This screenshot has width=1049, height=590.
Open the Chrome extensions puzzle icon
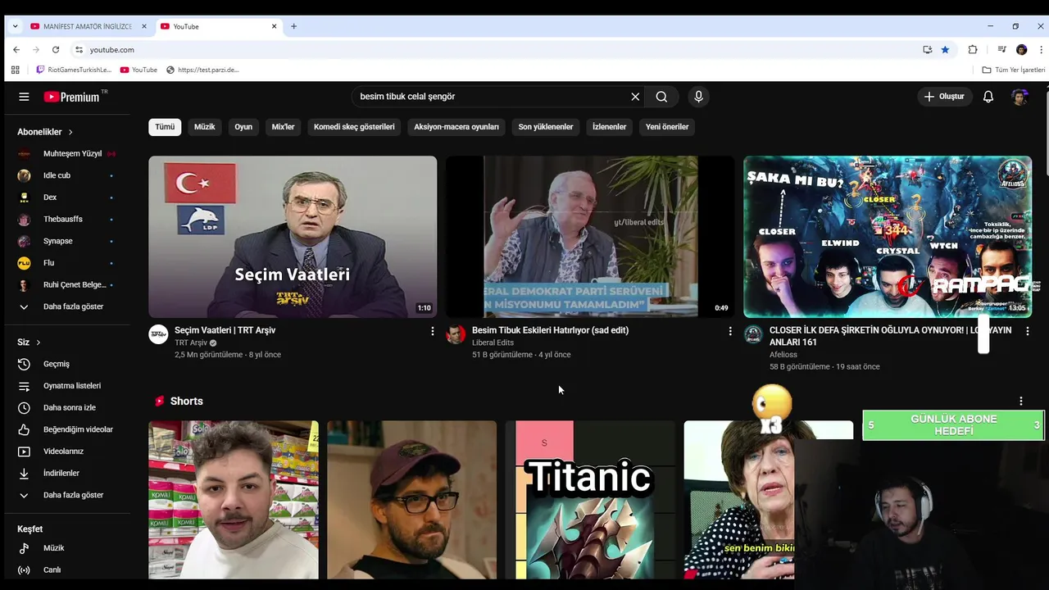click(x=973, y=50)
